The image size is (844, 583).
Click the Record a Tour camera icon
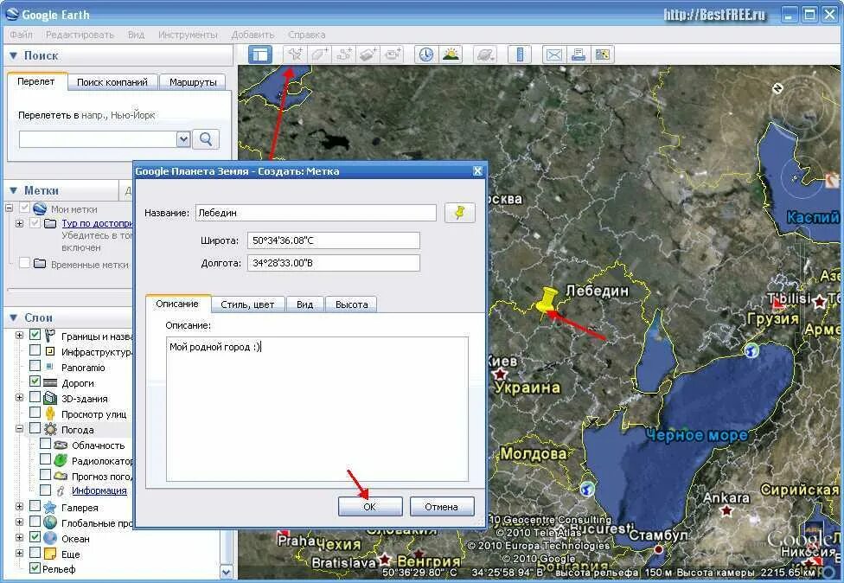coord(393,54)
